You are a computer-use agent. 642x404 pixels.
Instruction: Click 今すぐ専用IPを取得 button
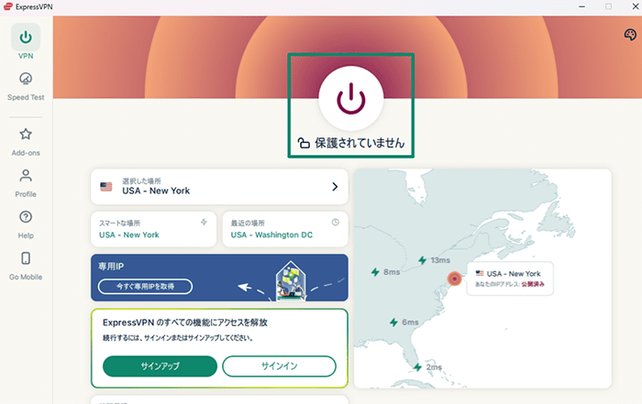146,287
